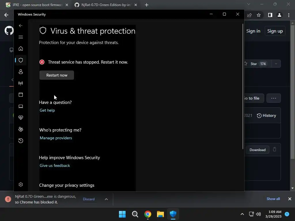Toggle the hamburger navigation menu
295x221 pixels.
tap(21, 37)
